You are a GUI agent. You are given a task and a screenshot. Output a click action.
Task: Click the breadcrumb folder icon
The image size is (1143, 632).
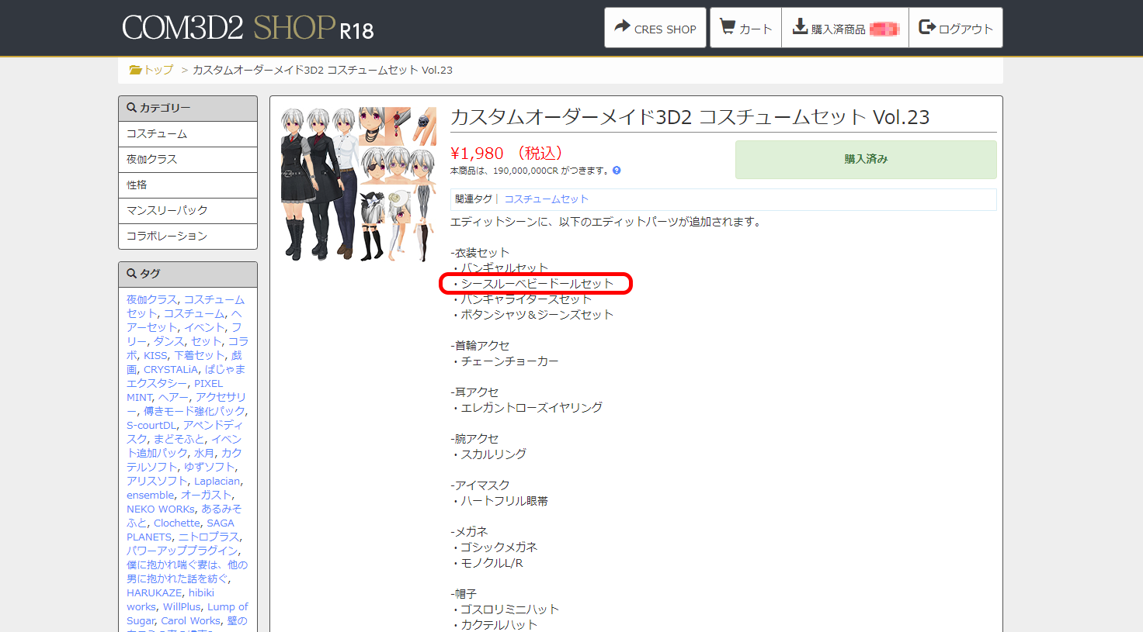[135, 70]
